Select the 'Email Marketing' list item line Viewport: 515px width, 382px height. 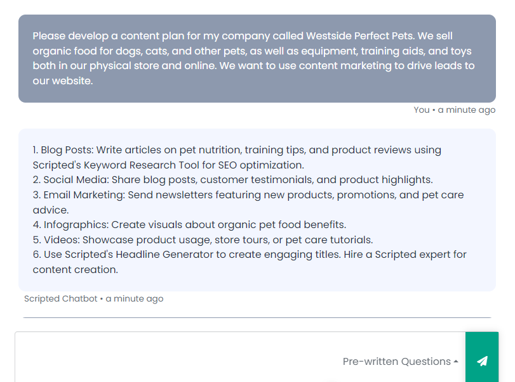pyautogui.click(x=248, y=202)
